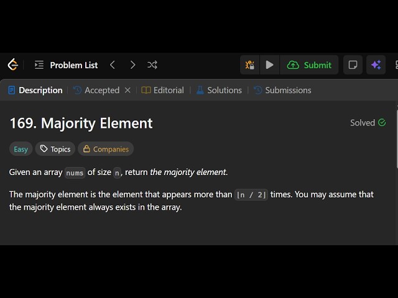Click the Easy difficulty tag

coord(21,149)
